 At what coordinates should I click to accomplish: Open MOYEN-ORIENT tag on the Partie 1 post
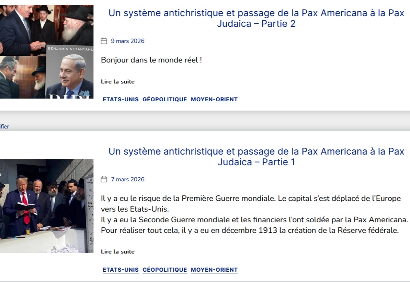point(214,270)
